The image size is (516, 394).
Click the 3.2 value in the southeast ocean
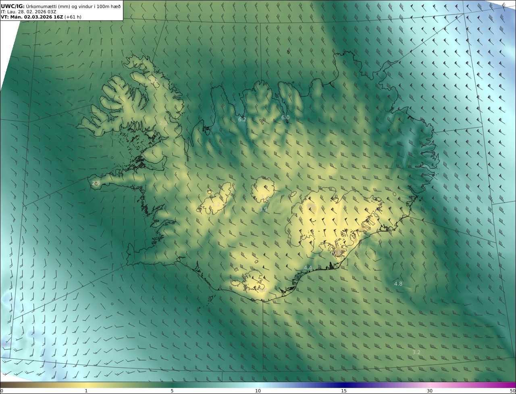pos(416,353)
